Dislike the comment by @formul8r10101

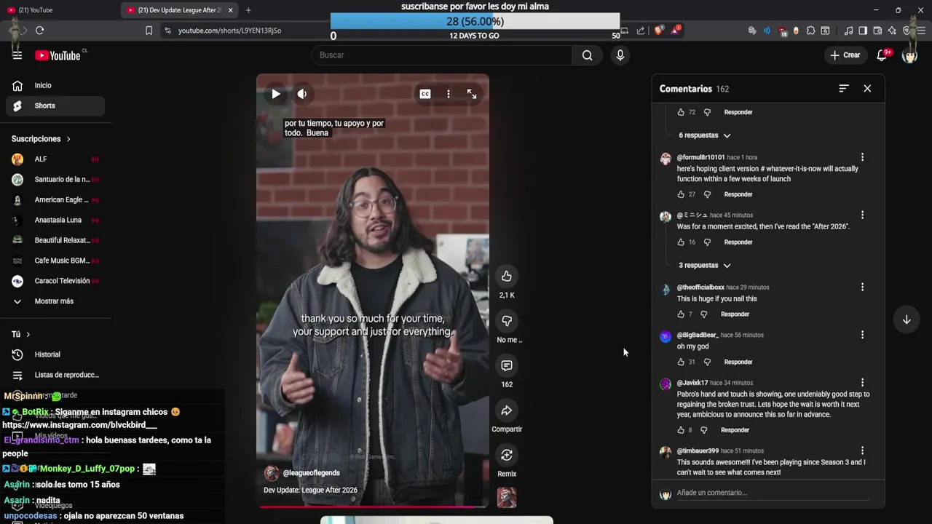point(707,194)
